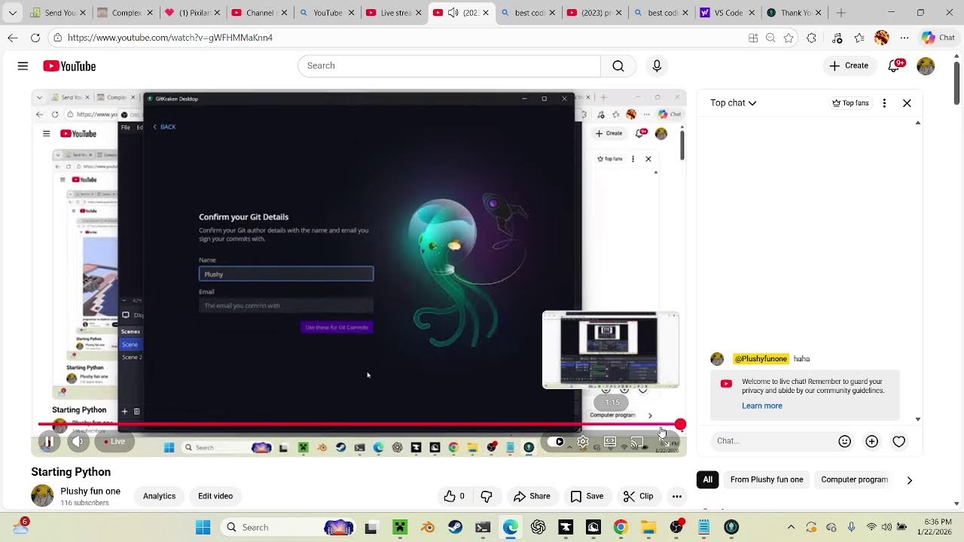Click the browser address bar URL
The width and height of the screenshot is (964, 542).
(169, 38)
